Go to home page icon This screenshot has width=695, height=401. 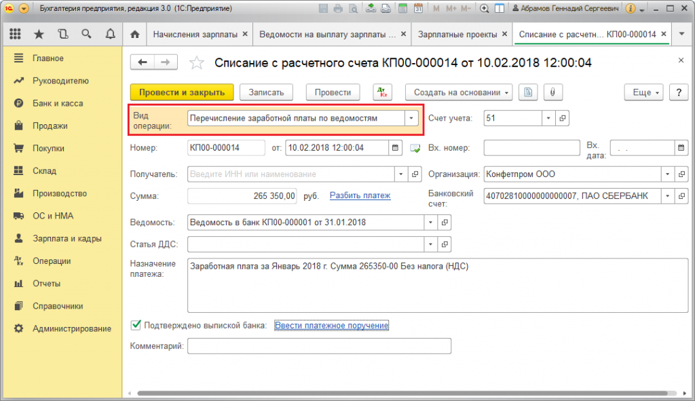click(x=135, y=34)
